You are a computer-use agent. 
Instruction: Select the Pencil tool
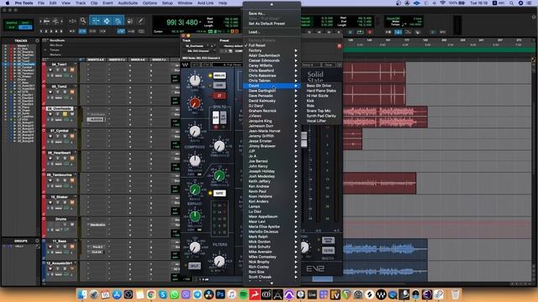[140, 21]
